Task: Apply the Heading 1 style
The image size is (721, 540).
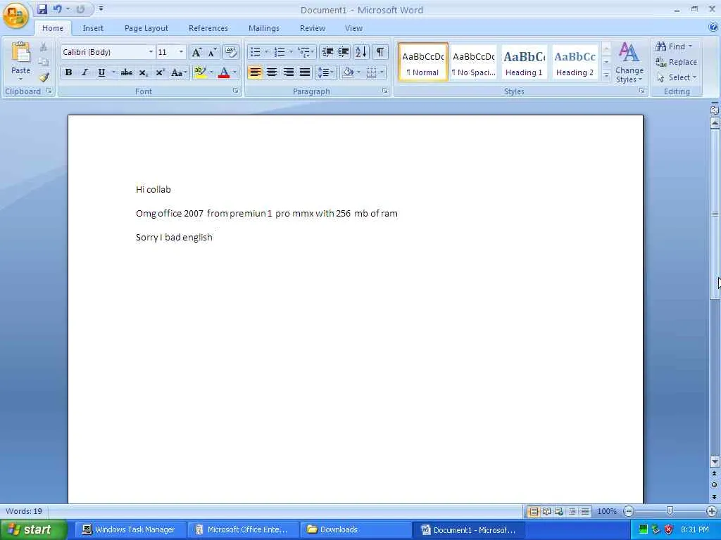Action: (x=524, y=63)
